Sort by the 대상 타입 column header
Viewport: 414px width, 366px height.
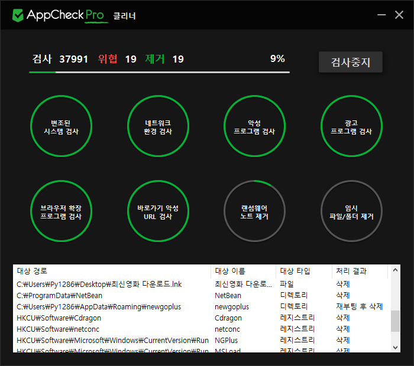click(303, 271)
